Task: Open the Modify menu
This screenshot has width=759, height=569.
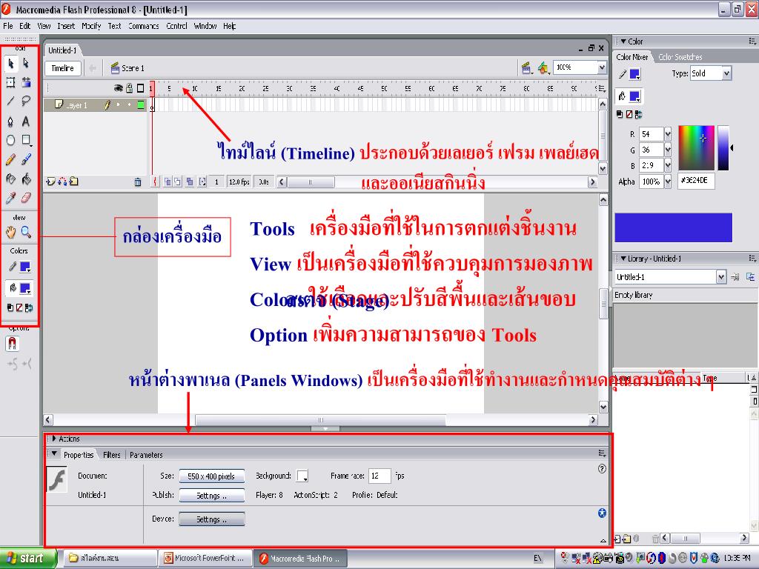Action: coord(91,26)
